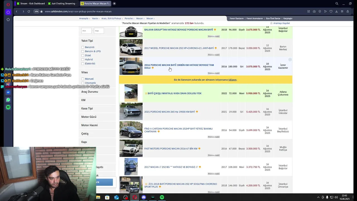This screenshot has height=201, width=357.
Task: Click the edit page pencil icon in the toolbar
Action: point(308,11)
